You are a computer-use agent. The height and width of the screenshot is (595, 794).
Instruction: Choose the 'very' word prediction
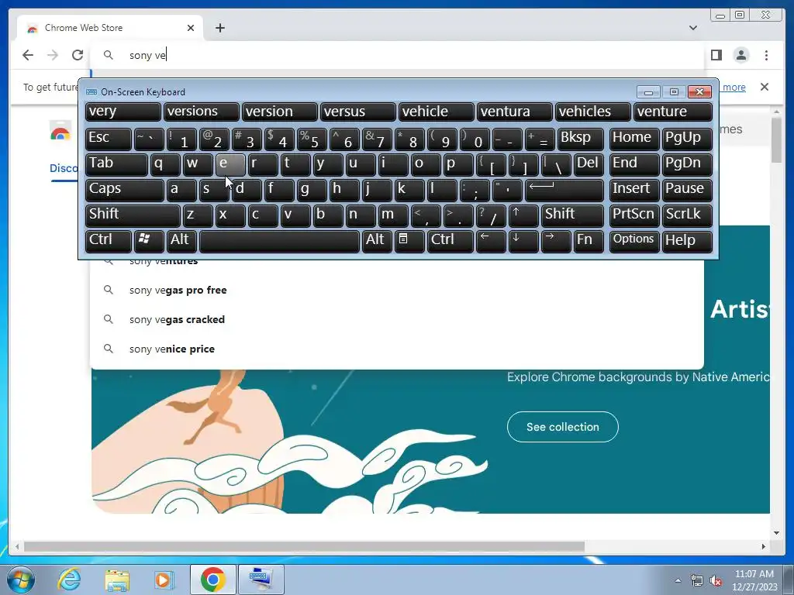(123, 112)
